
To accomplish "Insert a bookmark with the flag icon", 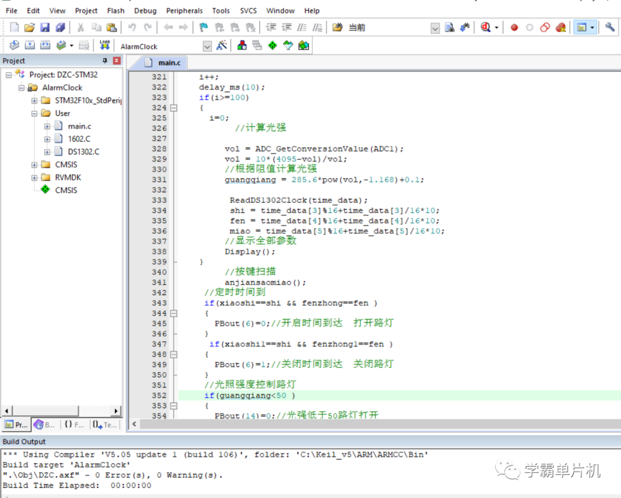I will pos(204,28).
